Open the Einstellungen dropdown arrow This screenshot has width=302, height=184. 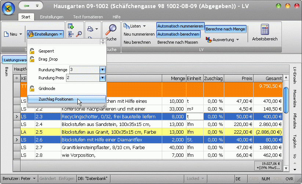coord(61,34)
